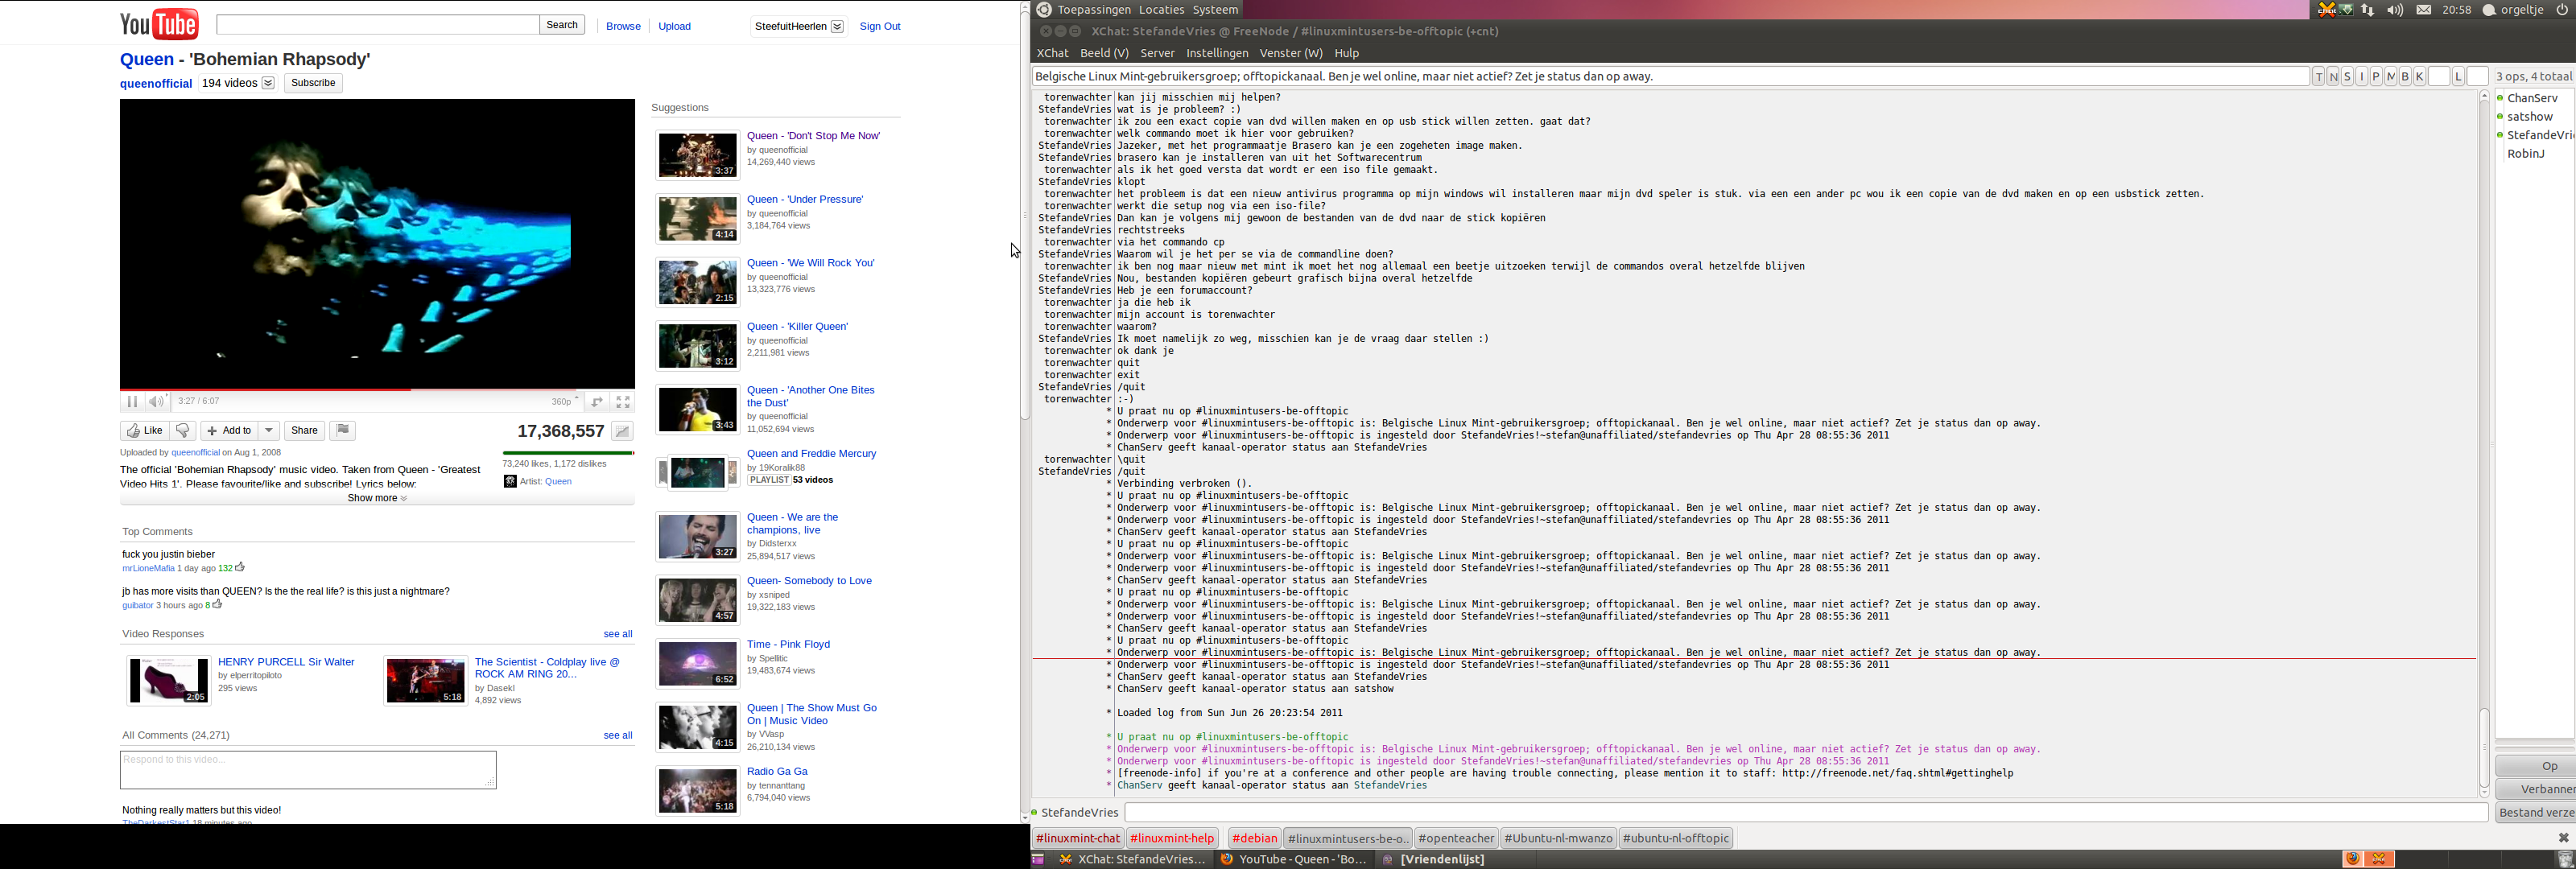Viewport: 2576px width, 869px height.
Task: Close the current XChat tab with X
Action: [2563, 838]
